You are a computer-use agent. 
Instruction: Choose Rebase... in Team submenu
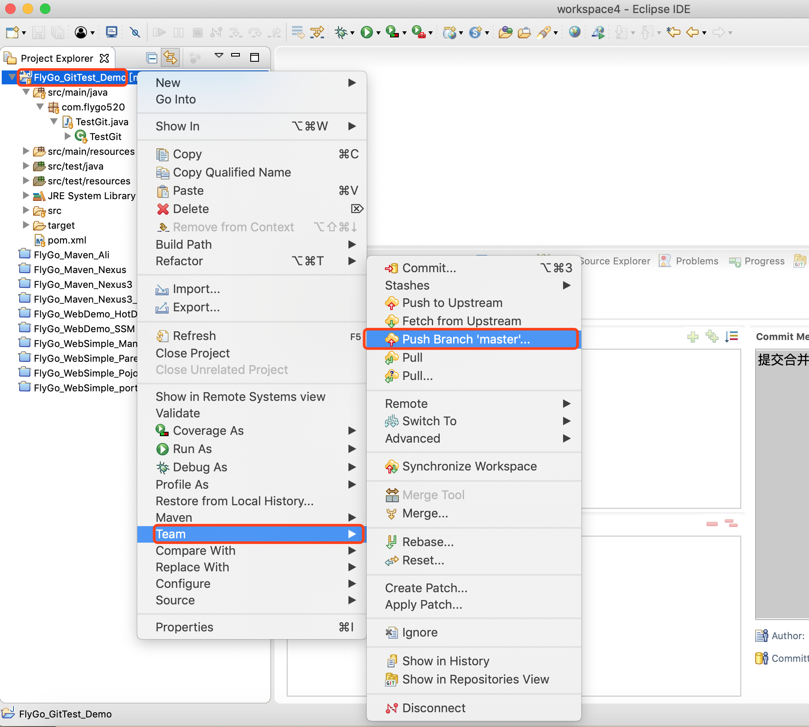coord(474,542)
